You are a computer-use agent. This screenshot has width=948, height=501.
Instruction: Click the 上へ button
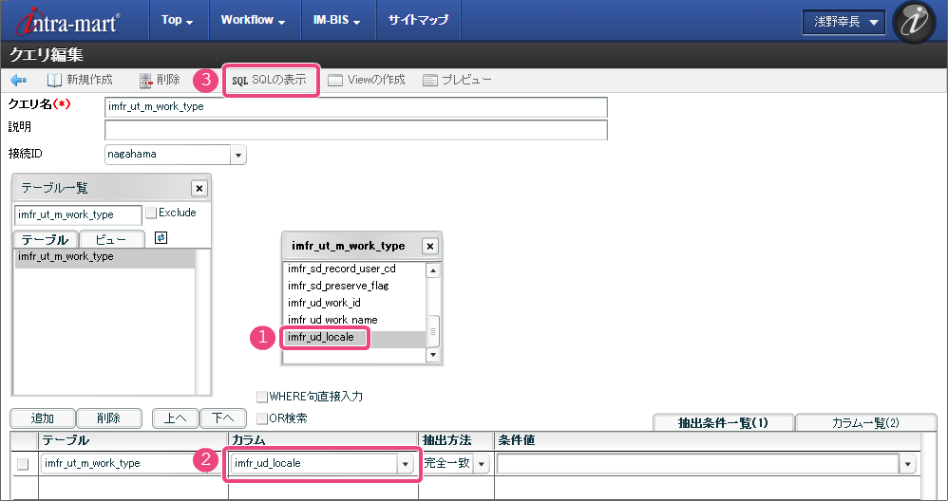coord(174,417)
